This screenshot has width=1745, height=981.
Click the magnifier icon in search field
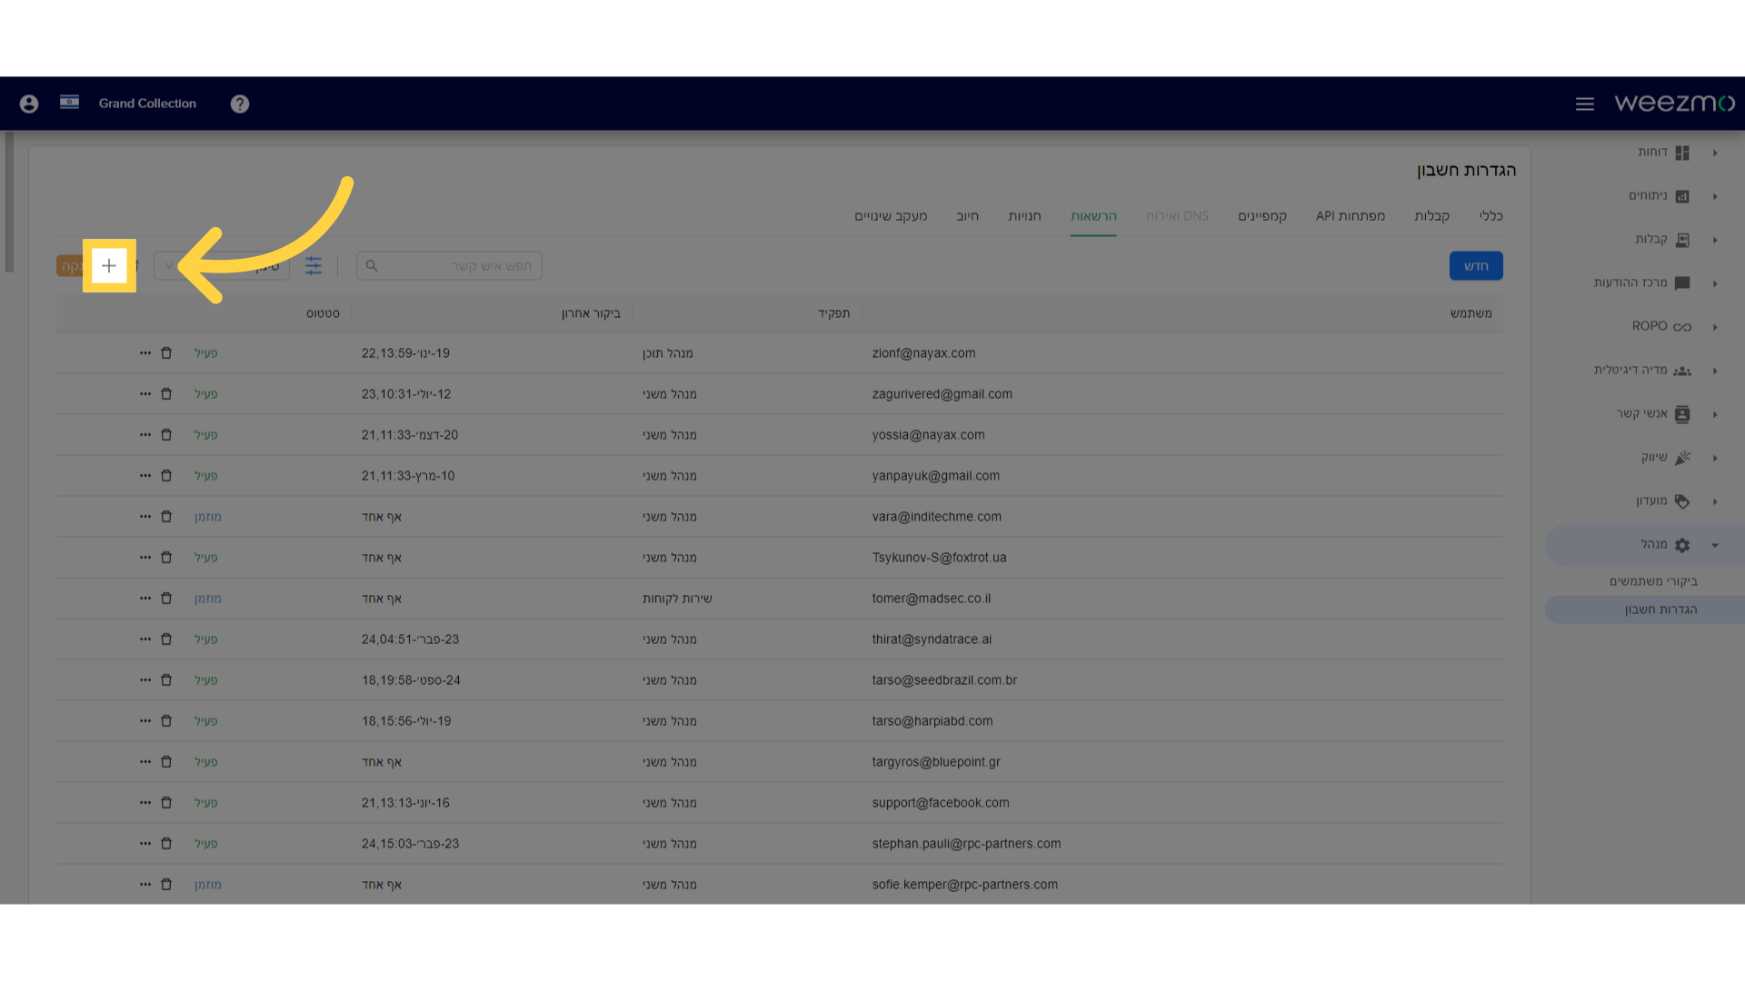[x=372, y=265]
